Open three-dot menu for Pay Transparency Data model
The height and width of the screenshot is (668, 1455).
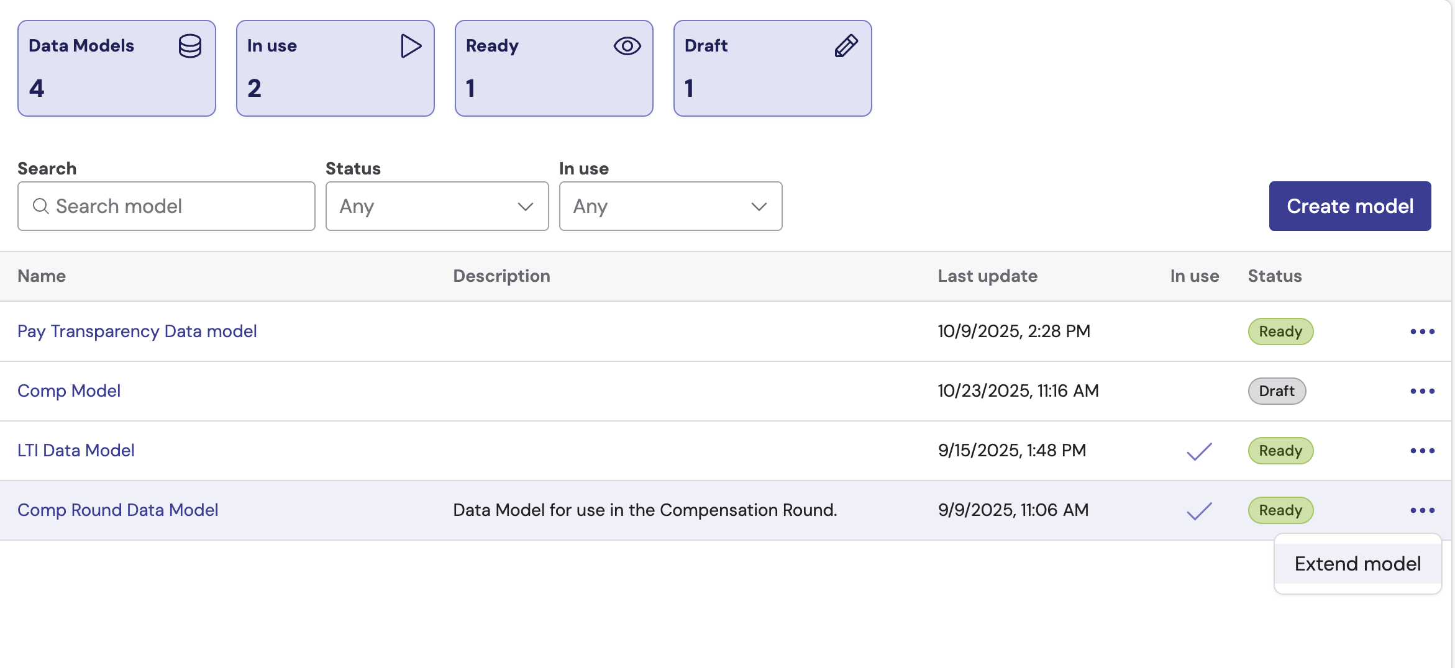(1422, 332)
